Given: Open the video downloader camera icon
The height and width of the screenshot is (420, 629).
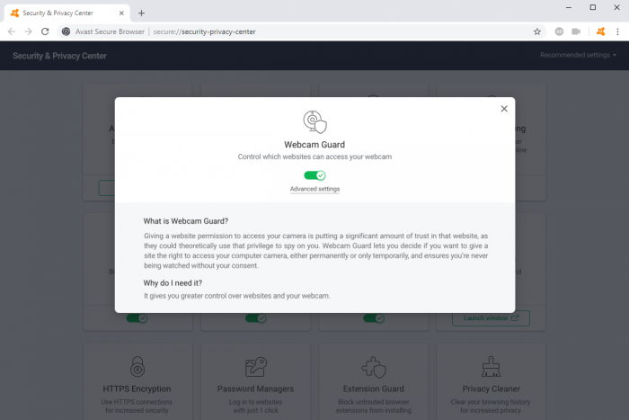Looking at the screenshot, I should point(576,31).
